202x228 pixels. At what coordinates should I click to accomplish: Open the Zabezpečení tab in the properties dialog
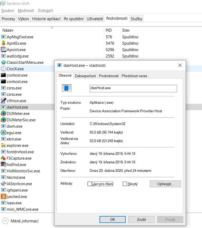[85, 76]
